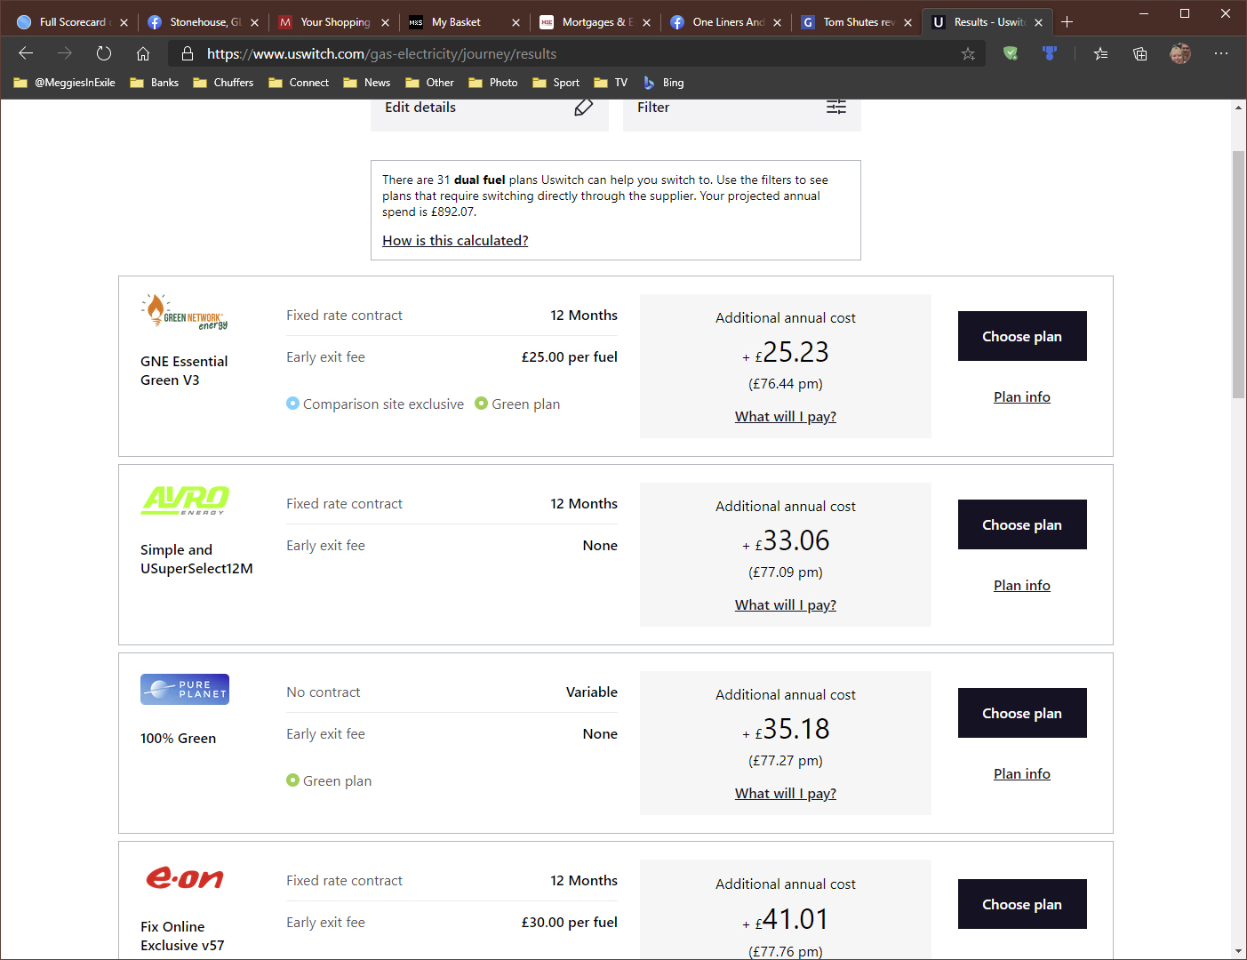Open Plan info for Pure Planet plan
The height and width of the screenshot is (960, 1247).
pos(1022,774)
